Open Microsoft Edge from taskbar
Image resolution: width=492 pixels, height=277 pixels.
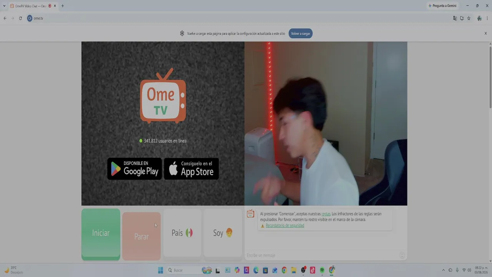pyautogui.click(x=256, y=270)
